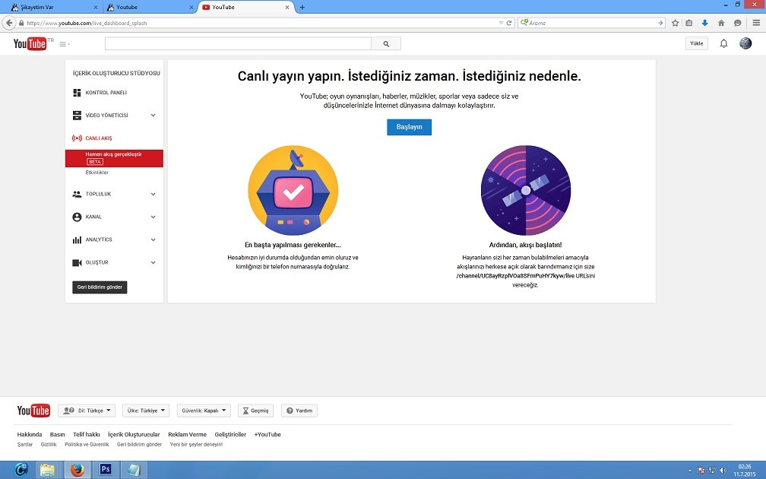Click the Kontrol Paneli dashboard icon
Image resolution: width=766 pixels, height=479 pixels.
pyautogui.click(x=77, y=93)
